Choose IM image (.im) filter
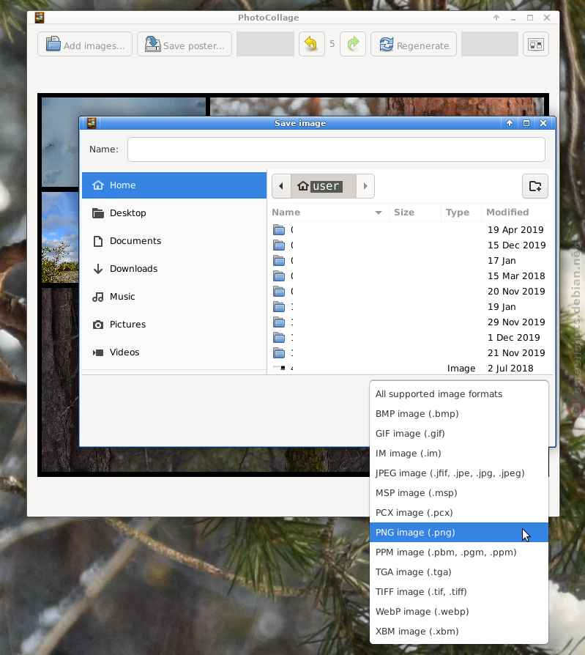Screen dimensions: 585x655 (x=459, y=454)
